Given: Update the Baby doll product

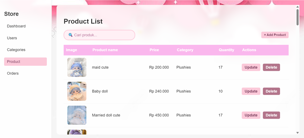Looking at the screenshot, I should (251, 91).
